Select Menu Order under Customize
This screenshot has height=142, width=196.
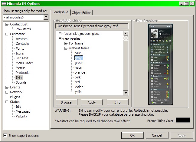point(24,63)
